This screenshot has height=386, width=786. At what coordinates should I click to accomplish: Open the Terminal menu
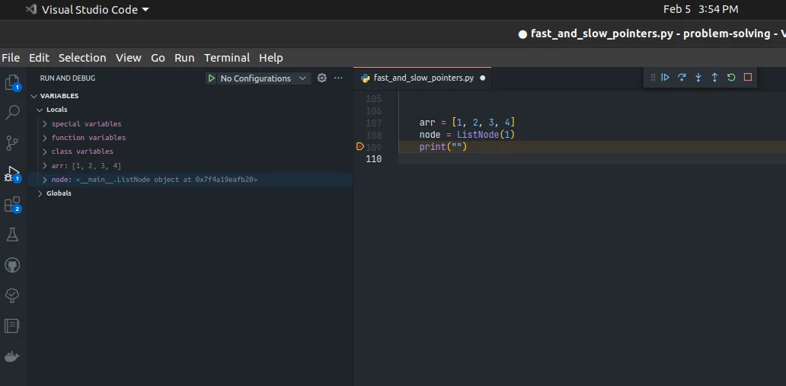tap(227, 58)
